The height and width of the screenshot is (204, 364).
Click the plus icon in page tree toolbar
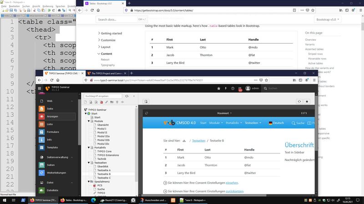tap(122, 102)
